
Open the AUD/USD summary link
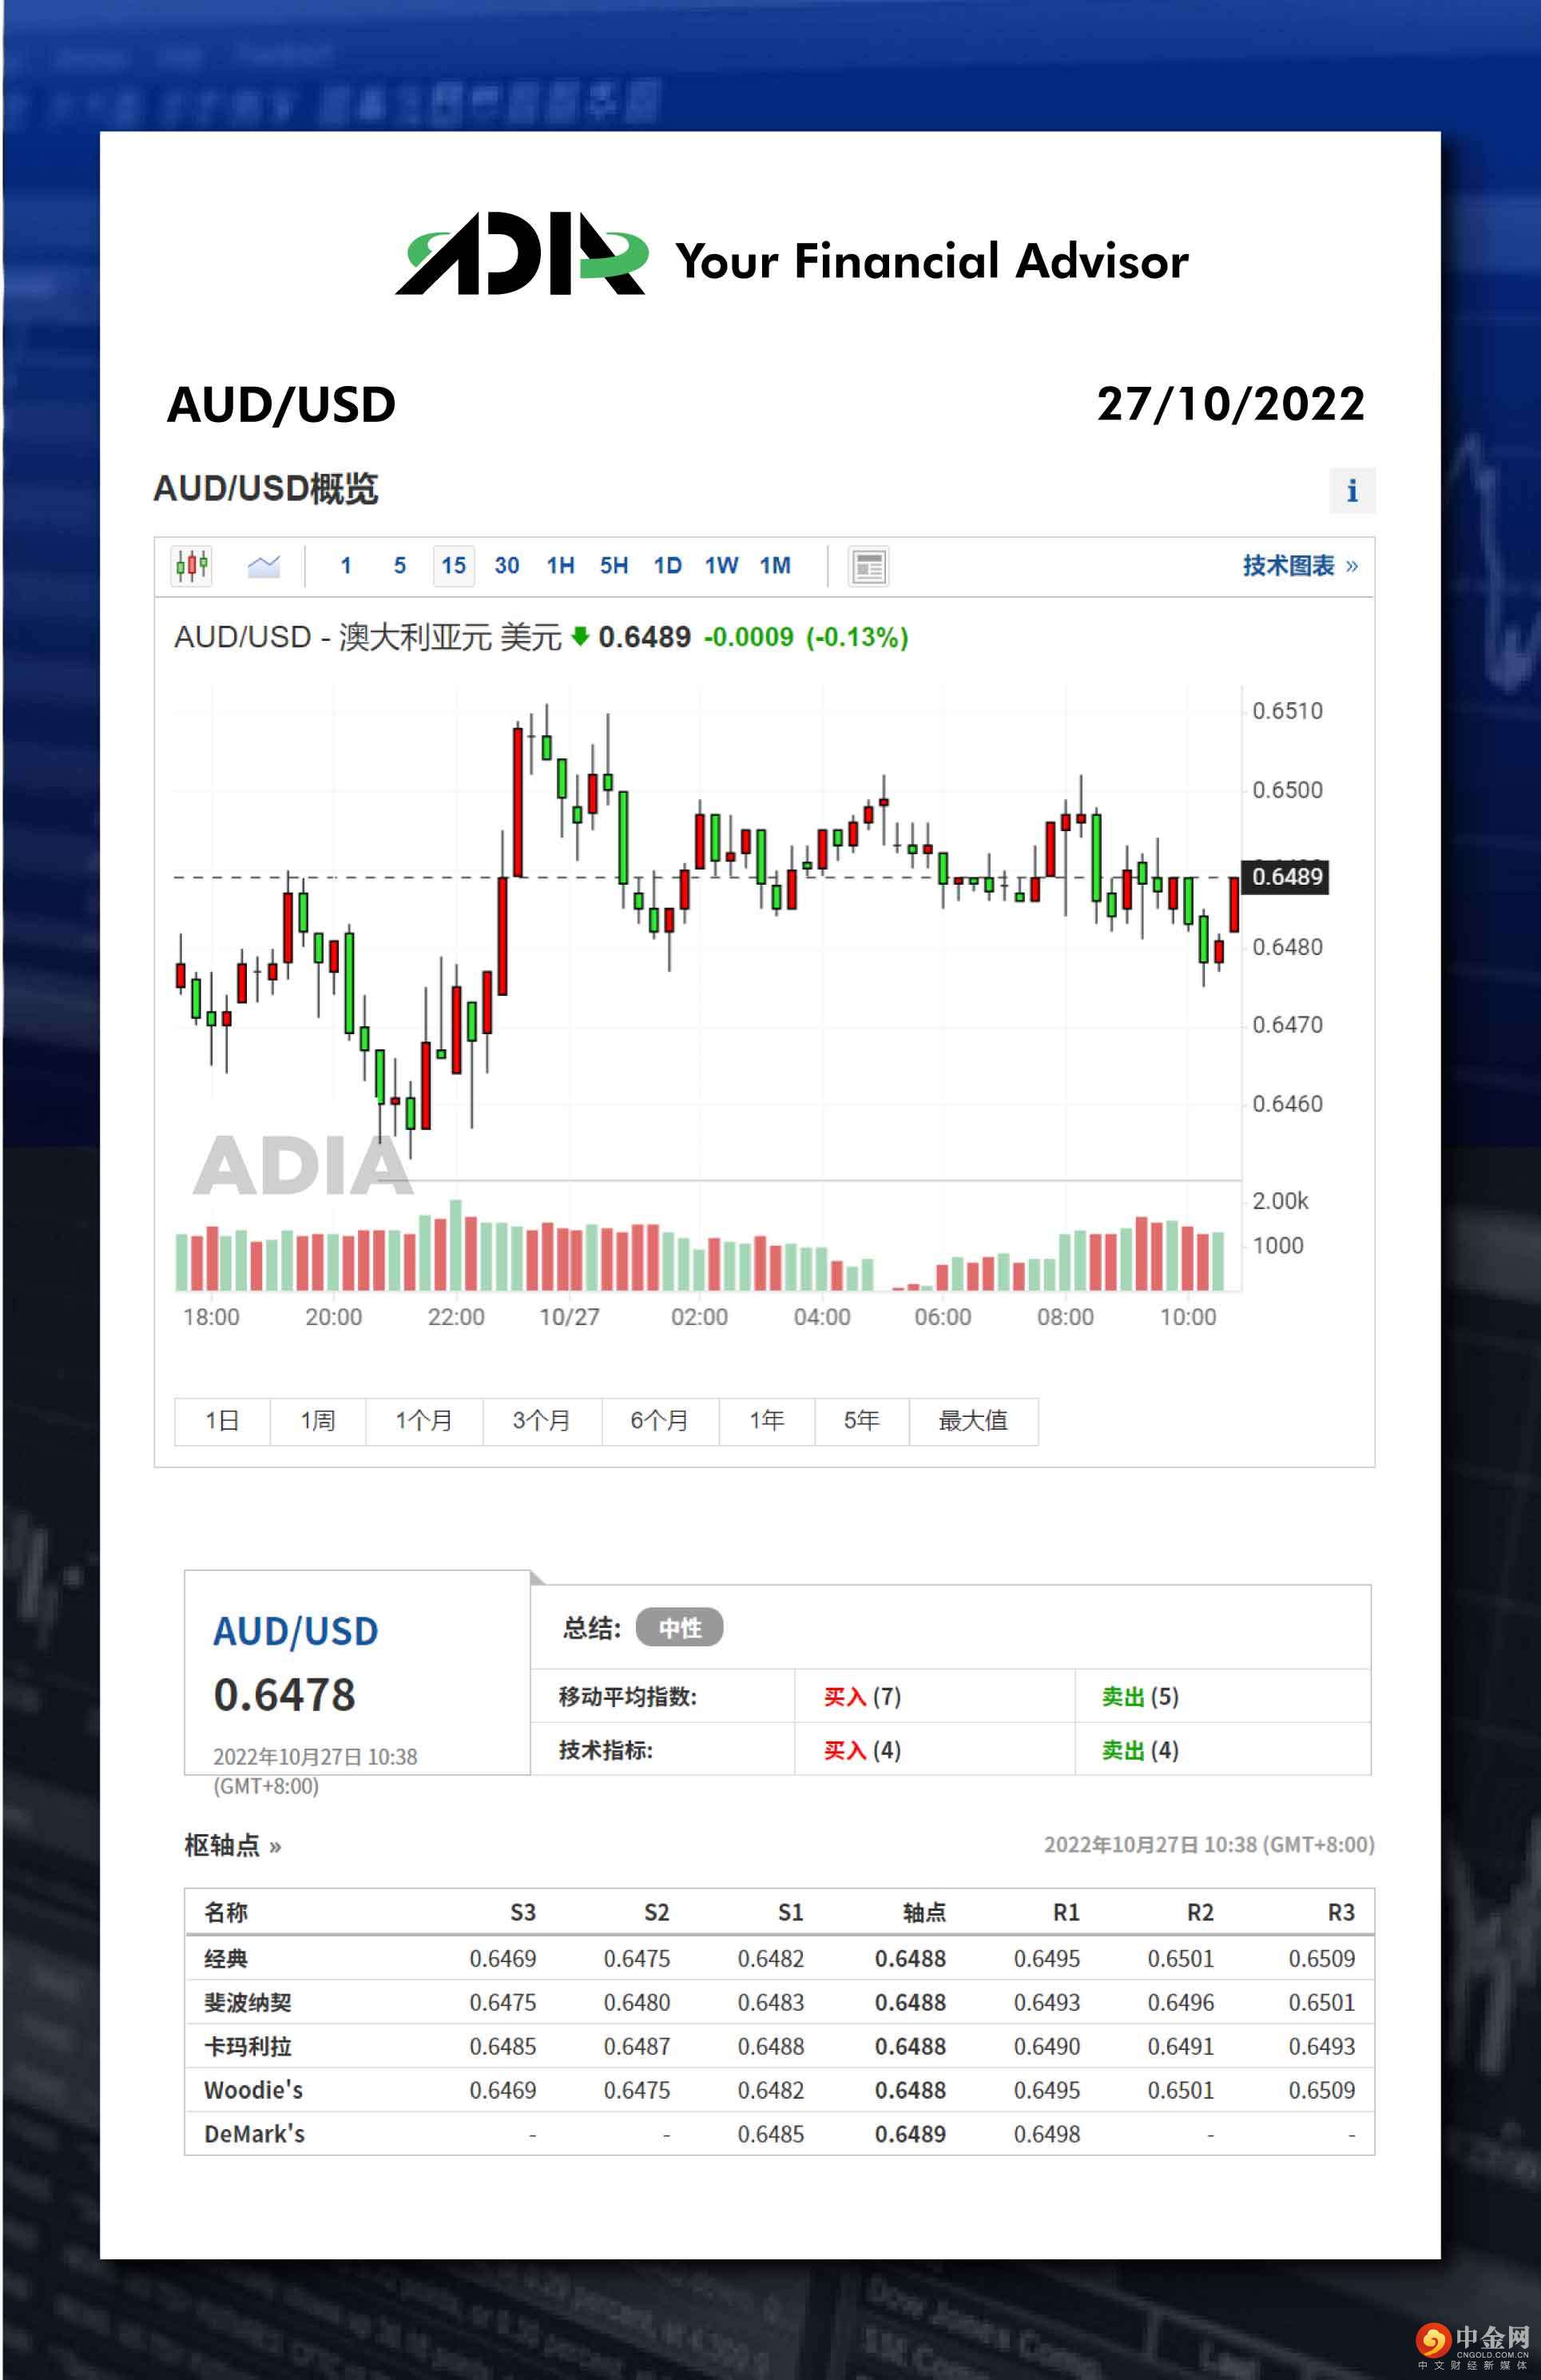295,1632
